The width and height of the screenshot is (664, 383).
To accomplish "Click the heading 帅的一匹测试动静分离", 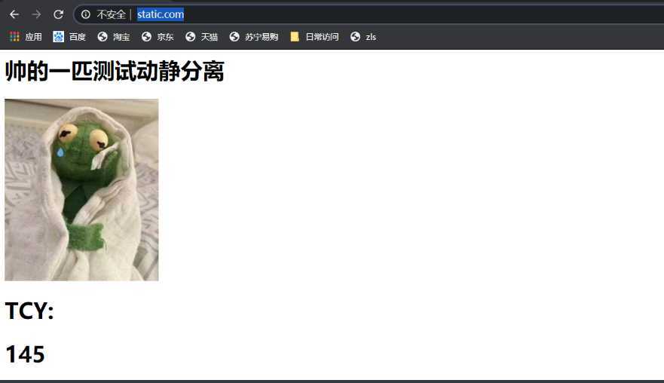I will pyautogui.click(x=115, y=71).
